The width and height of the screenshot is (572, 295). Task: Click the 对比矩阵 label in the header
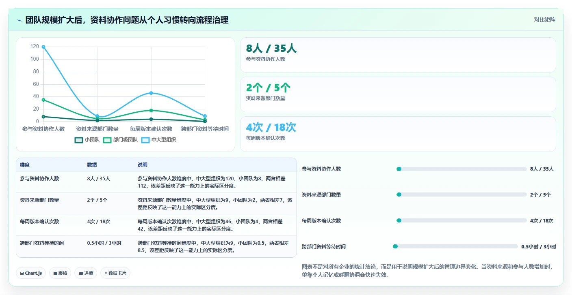click(x=544, y=19)
